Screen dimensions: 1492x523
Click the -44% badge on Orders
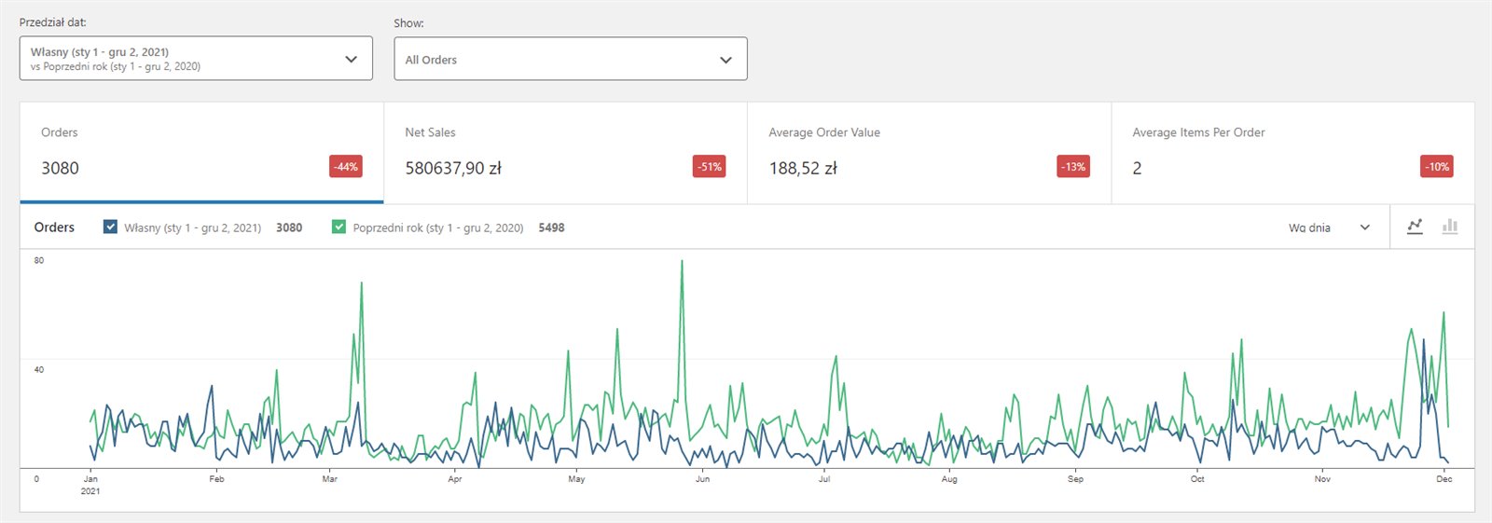point(346,167)
